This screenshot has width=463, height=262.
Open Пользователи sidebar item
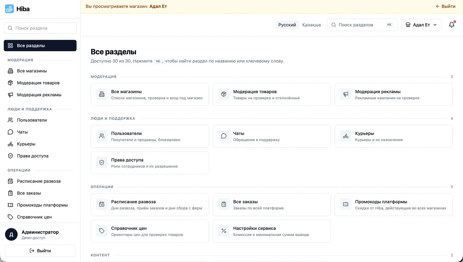pyautogui.click(x=40, y=120)
